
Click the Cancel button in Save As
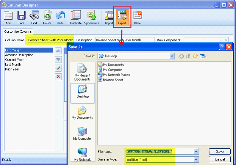click(x=220, y=159)
